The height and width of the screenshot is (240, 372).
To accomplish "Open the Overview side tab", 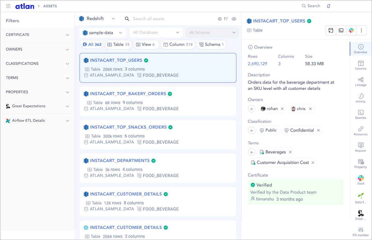I will (361, 49).
